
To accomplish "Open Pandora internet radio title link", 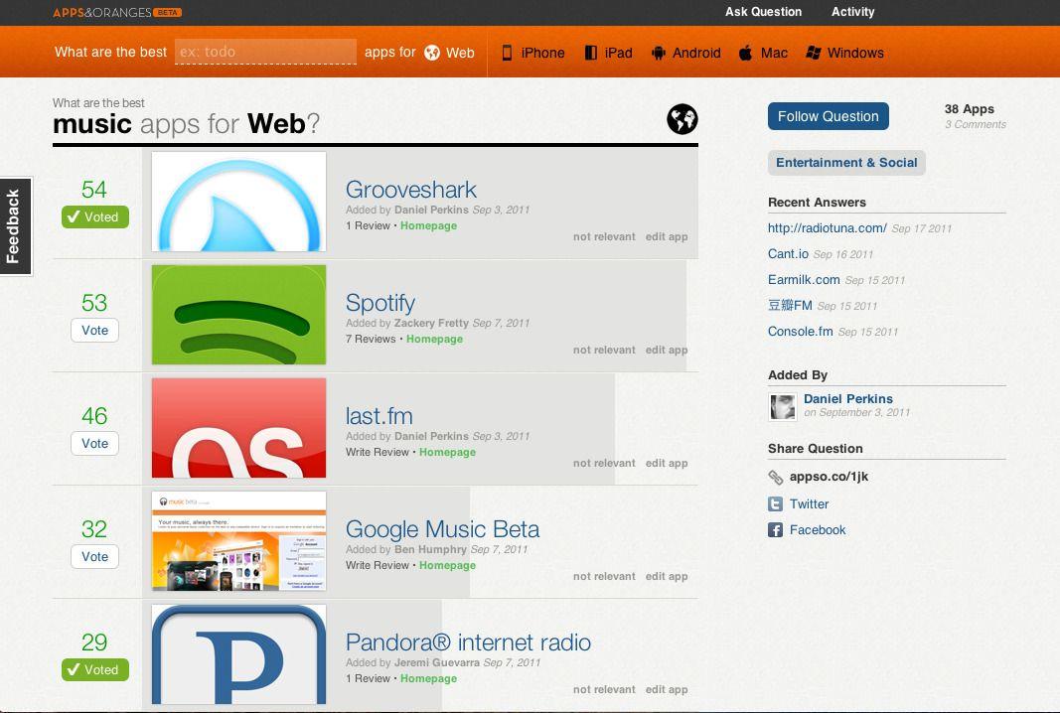I will point(468,642).
